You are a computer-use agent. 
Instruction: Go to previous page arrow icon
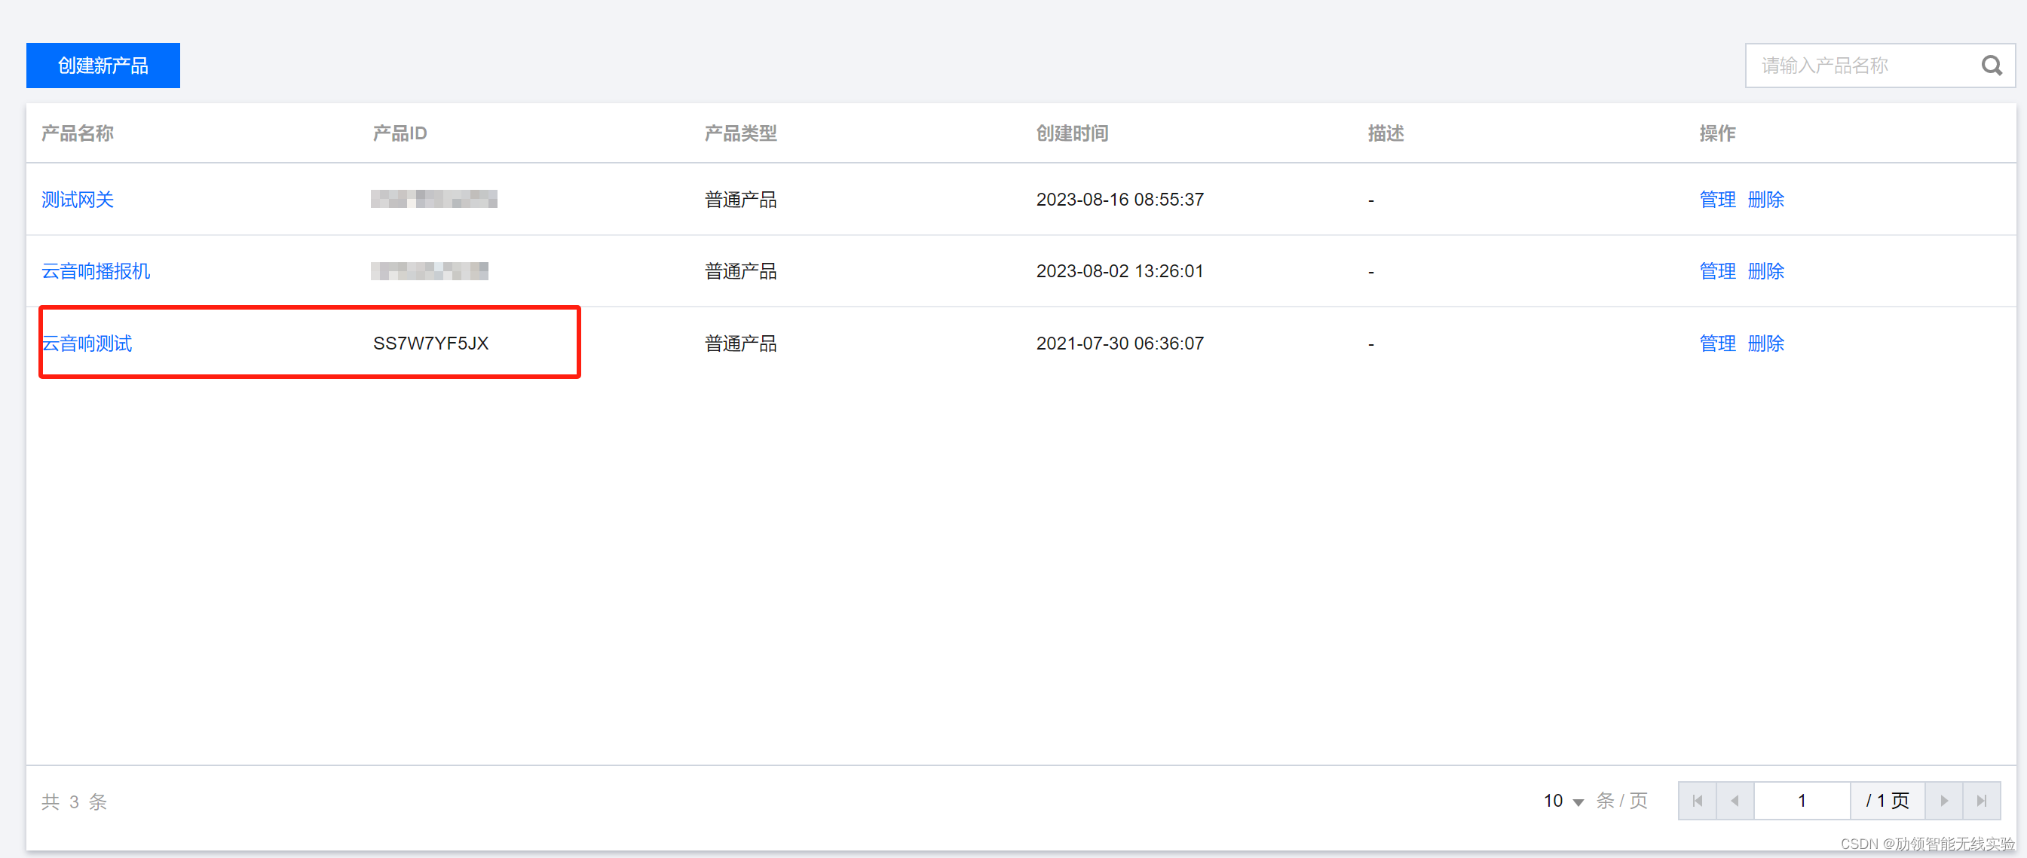1735,801
